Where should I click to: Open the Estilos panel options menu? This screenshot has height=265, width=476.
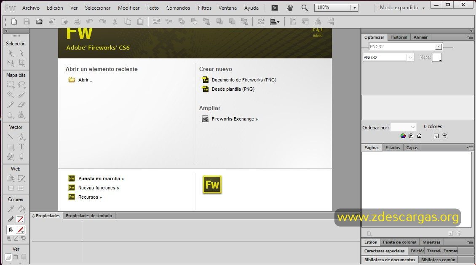coord(470,242)
